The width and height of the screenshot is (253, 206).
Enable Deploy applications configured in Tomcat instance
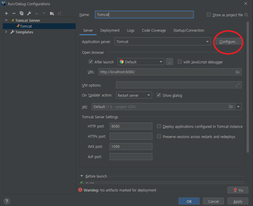159,126
